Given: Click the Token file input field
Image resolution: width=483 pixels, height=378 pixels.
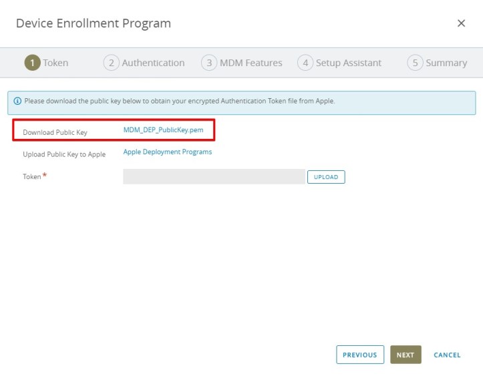Looking at the screenshot, I should [x=214, y=176].
